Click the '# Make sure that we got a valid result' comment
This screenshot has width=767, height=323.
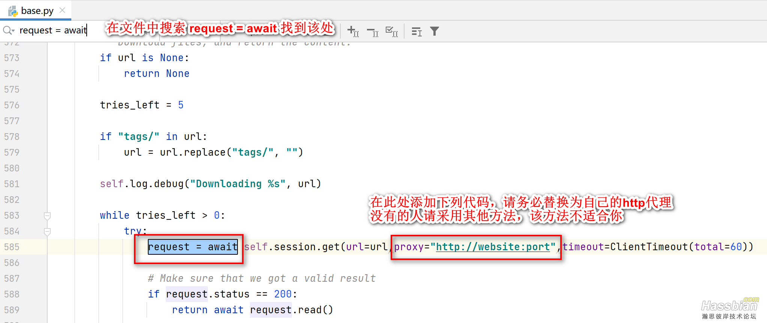(x=262, y=278)
